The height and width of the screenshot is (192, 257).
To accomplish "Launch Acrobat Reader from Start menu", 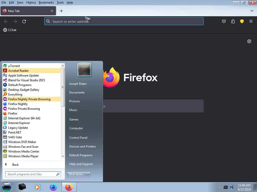I will 32,71.
